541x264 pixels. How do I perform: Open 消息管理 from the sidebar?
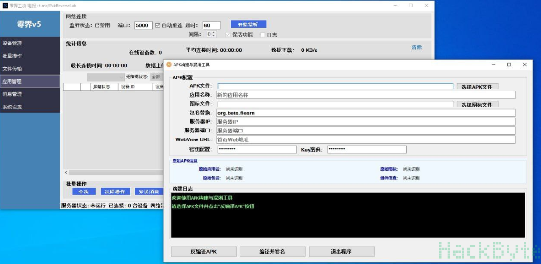click(x=30, y=94)
